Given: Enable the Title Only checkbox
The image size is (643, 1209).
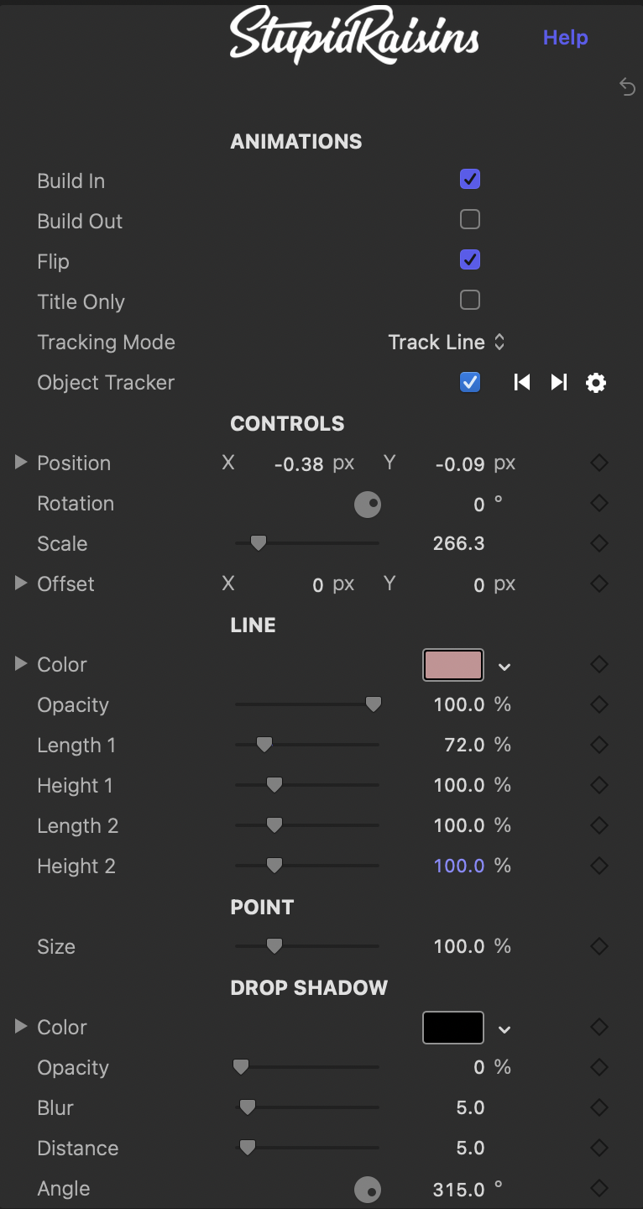Looking at the screenshot, I should (470, 300).
